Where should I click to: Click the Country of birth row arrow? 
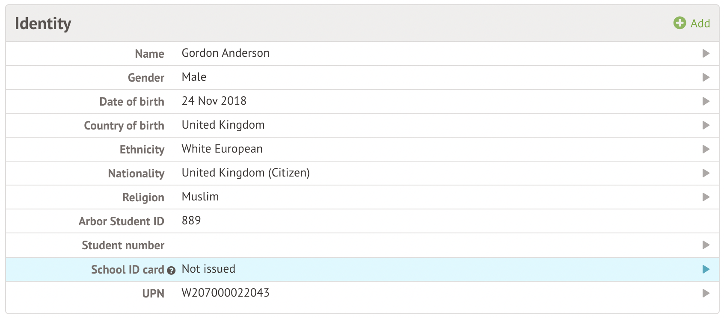(x=706, y=125)
